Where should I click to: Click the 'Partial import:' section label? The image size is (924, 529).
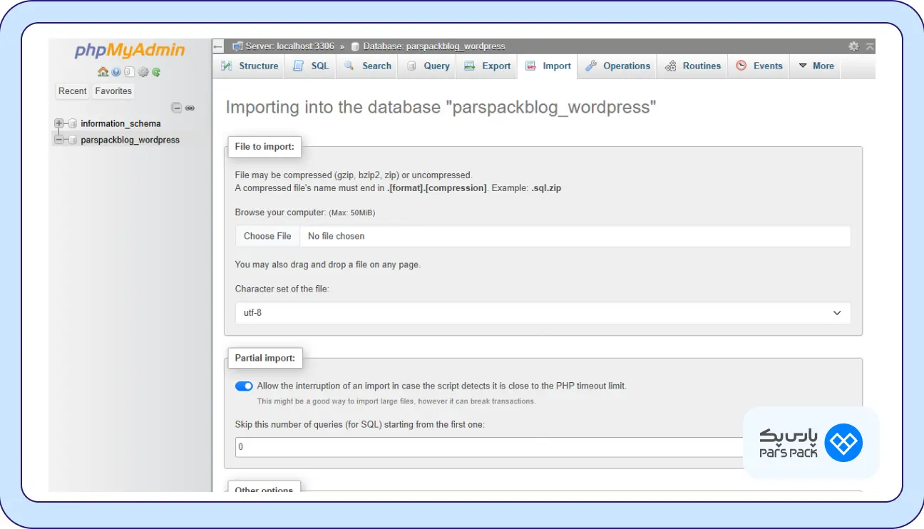[x=265, y=358]
